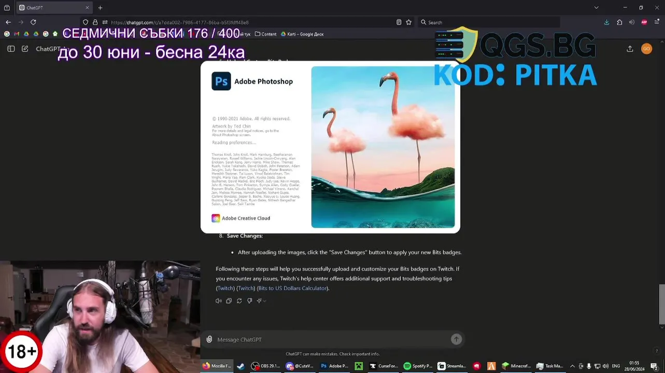This screenshot has height=373, width=665.
Task: Click the browser Search field
Action: coord(489,22)
